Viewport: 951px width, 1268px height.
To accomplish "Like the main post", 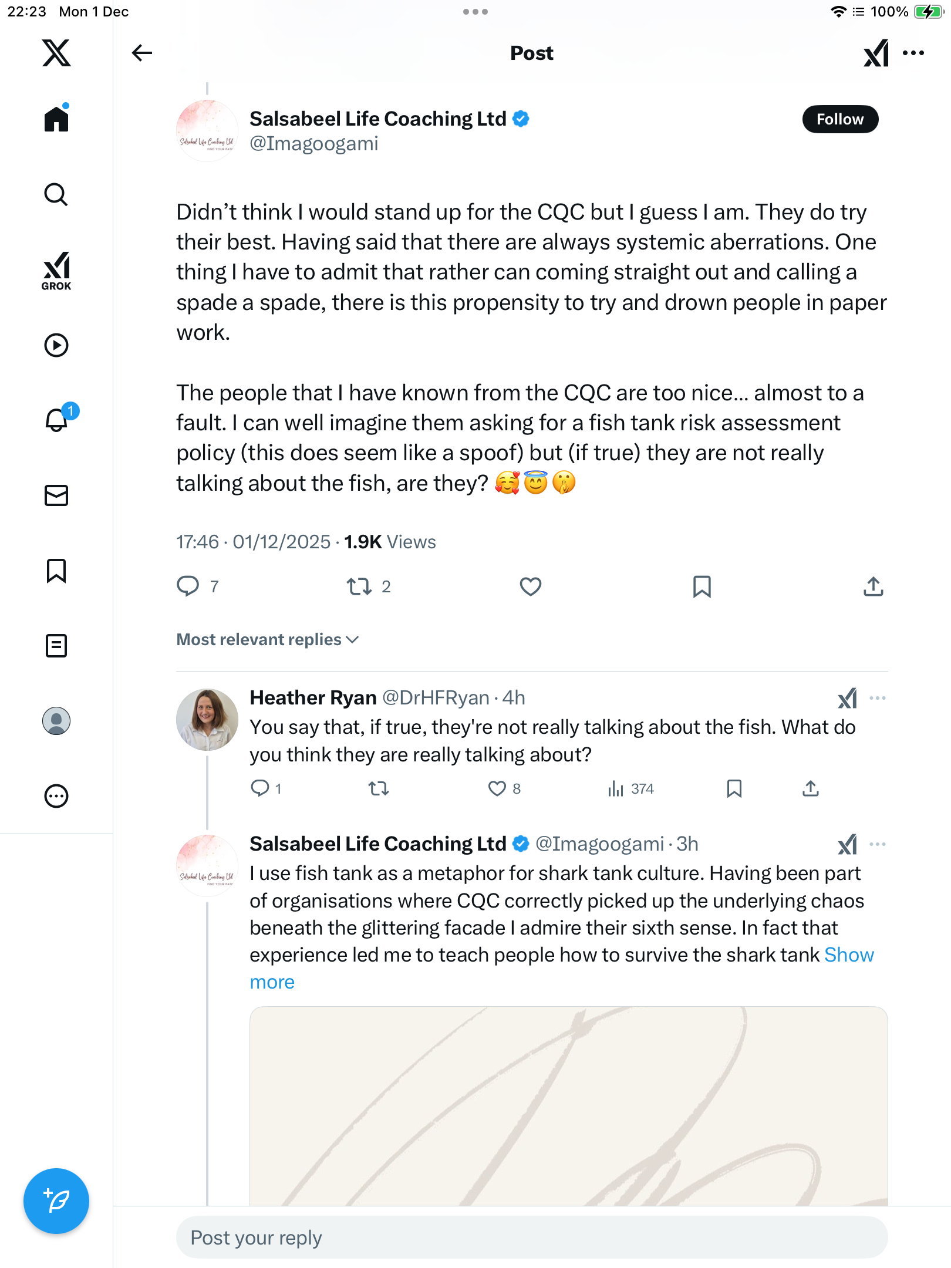I will pos(531,586).
